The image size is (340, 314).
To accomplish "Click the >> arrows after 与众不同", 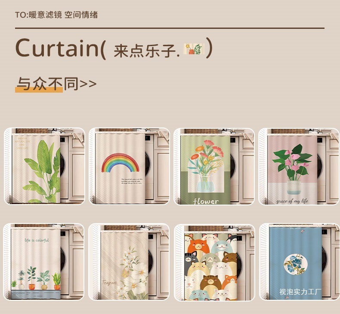I will point(88,84).
